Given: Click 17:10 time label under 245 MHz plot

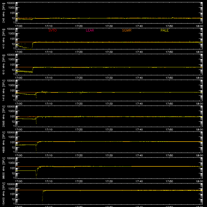Looking at the screenshot, I should coord(49,26).
